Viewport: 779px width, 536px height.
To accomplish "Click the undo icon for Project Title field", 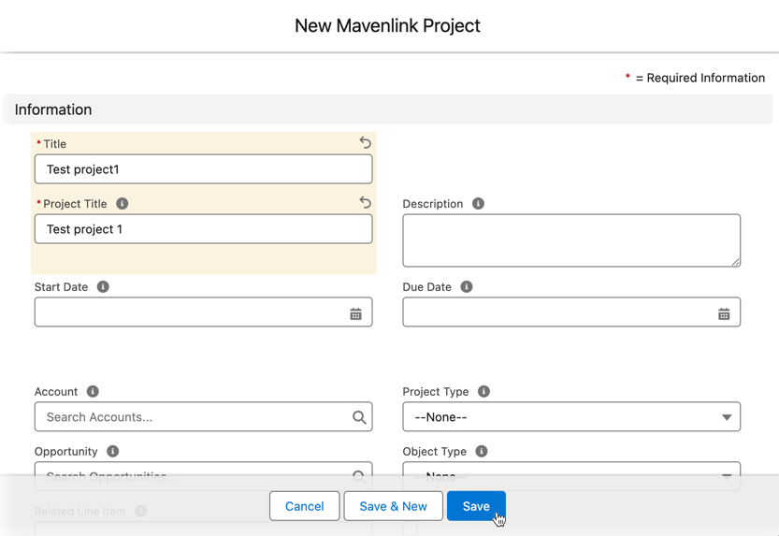I will (x=365, y=203).
